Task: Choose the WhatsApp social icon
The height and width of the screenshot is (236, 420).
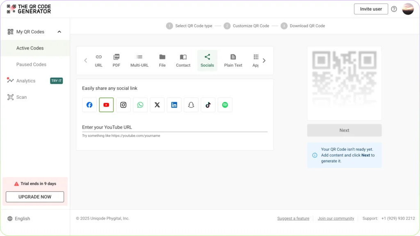Action: point(140,105)
